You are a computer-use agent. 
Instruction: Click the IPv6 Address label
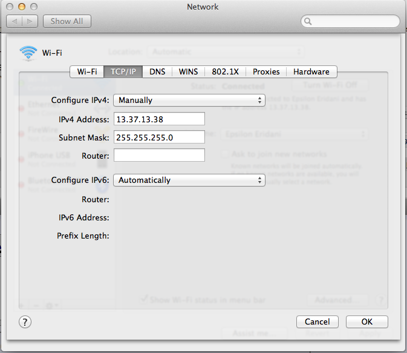pos(84,217)
